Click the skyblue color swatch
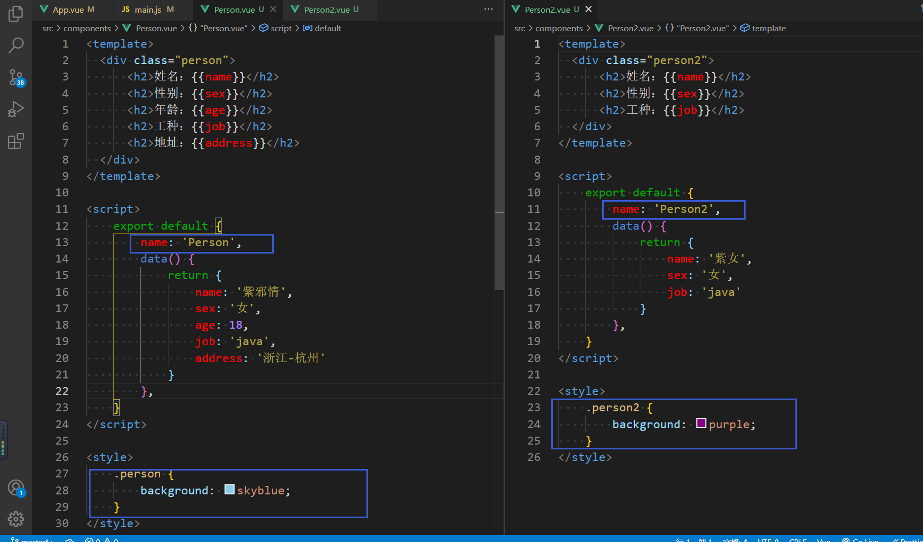923x542 pixels. coord(229,490)
